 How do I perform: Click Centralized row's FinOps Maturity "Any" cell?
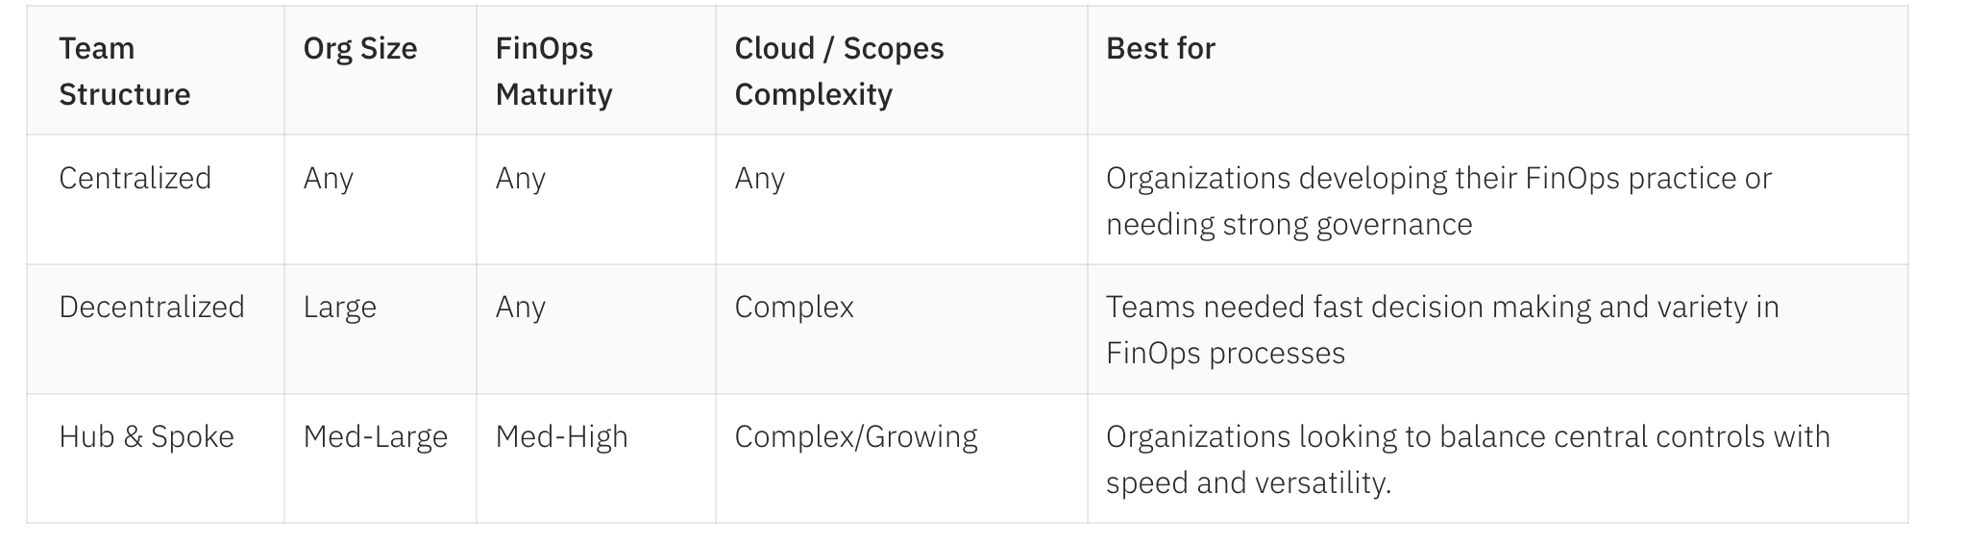click(x=520, y=179)
